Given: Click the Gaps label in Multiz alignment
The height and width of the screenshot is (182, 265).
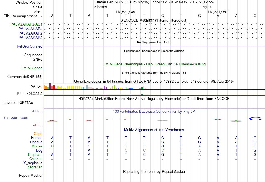Looking at the screenshot, I should tap(38, 134).
